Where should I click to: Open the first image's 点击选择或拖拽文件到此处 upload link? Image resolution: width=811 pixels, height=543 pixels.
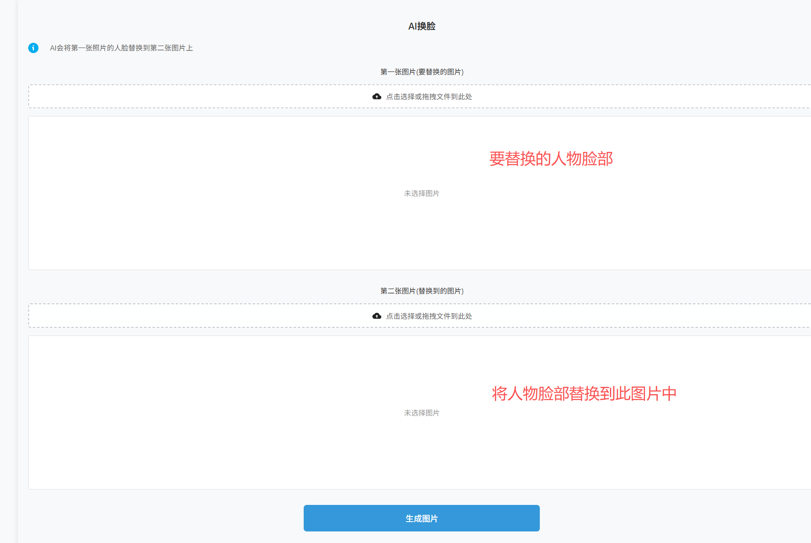point(429,97)
